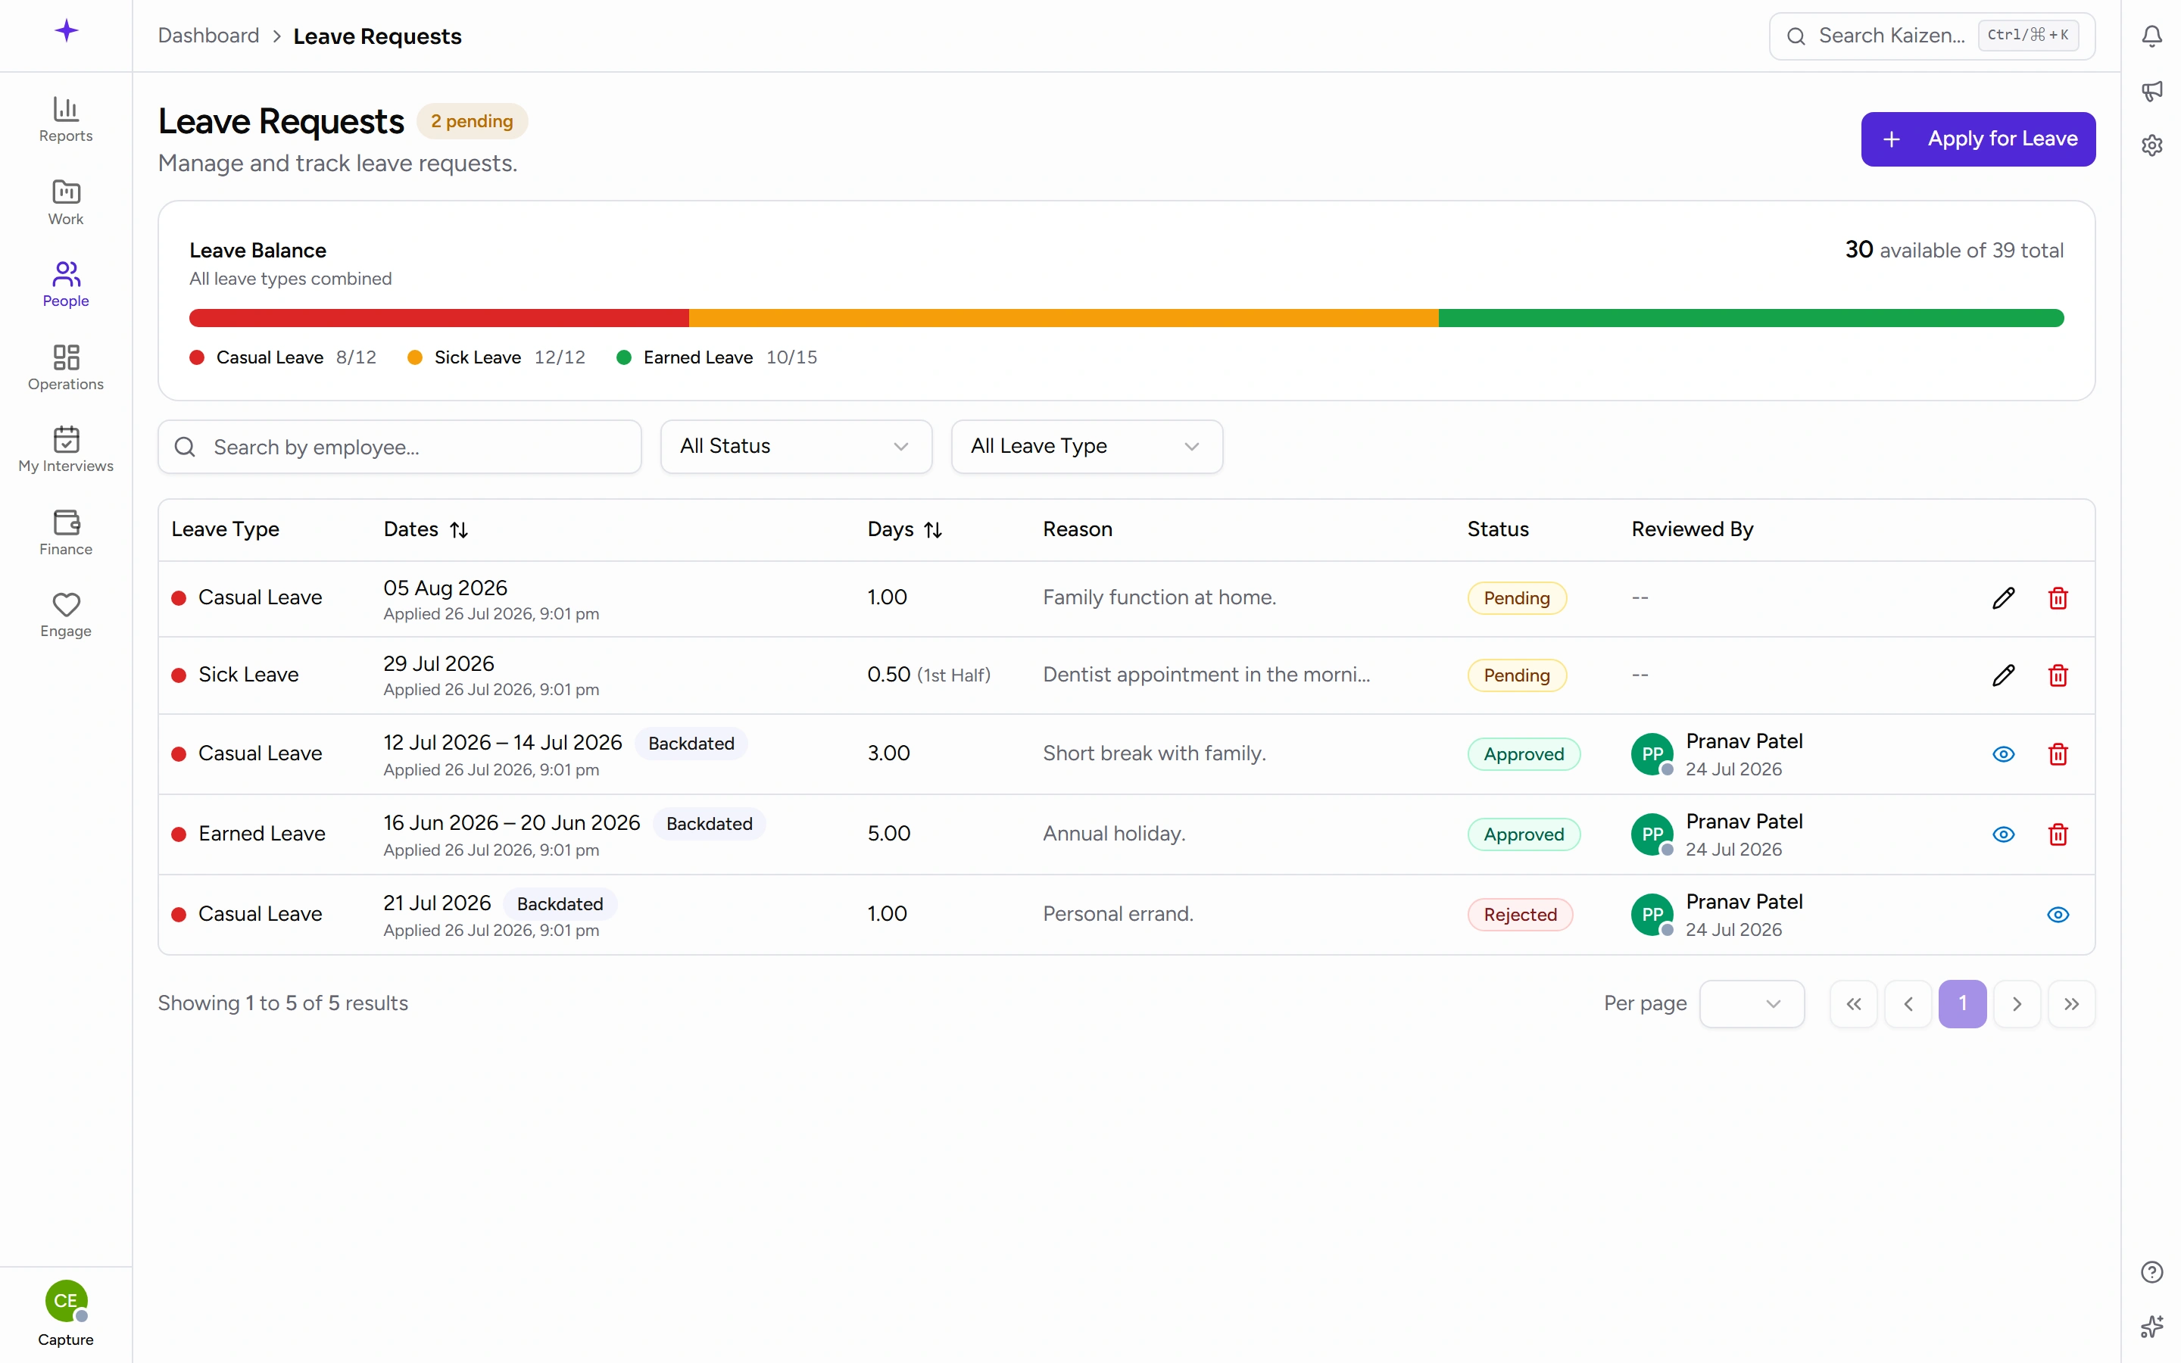Image resolution: width=2181 pixels, height=1363 pixels.
Task: Click the Leave Requests breadcrumb
Action: point(376,36)
